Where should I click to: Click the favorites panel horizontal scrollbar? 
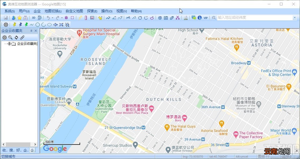coord(19,145)
